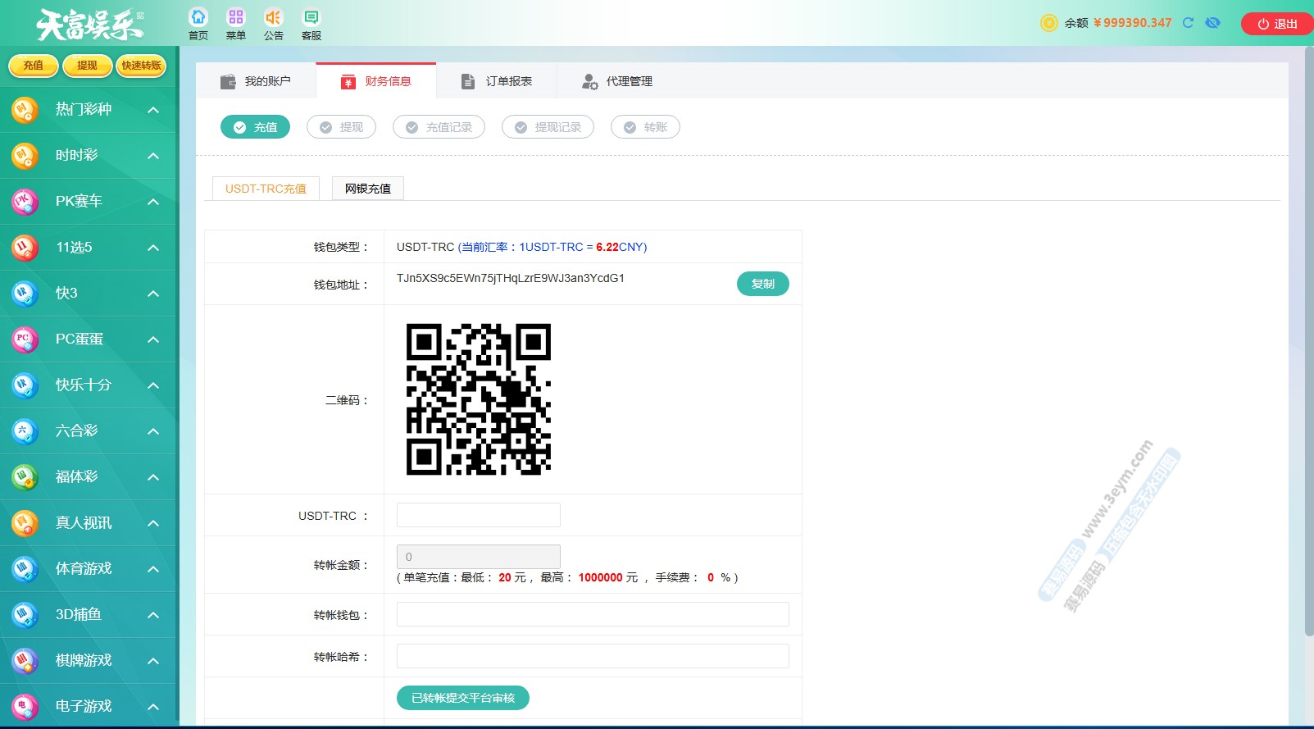
Task: Hide the balance using the eye icon
Action: point(1212,23)
